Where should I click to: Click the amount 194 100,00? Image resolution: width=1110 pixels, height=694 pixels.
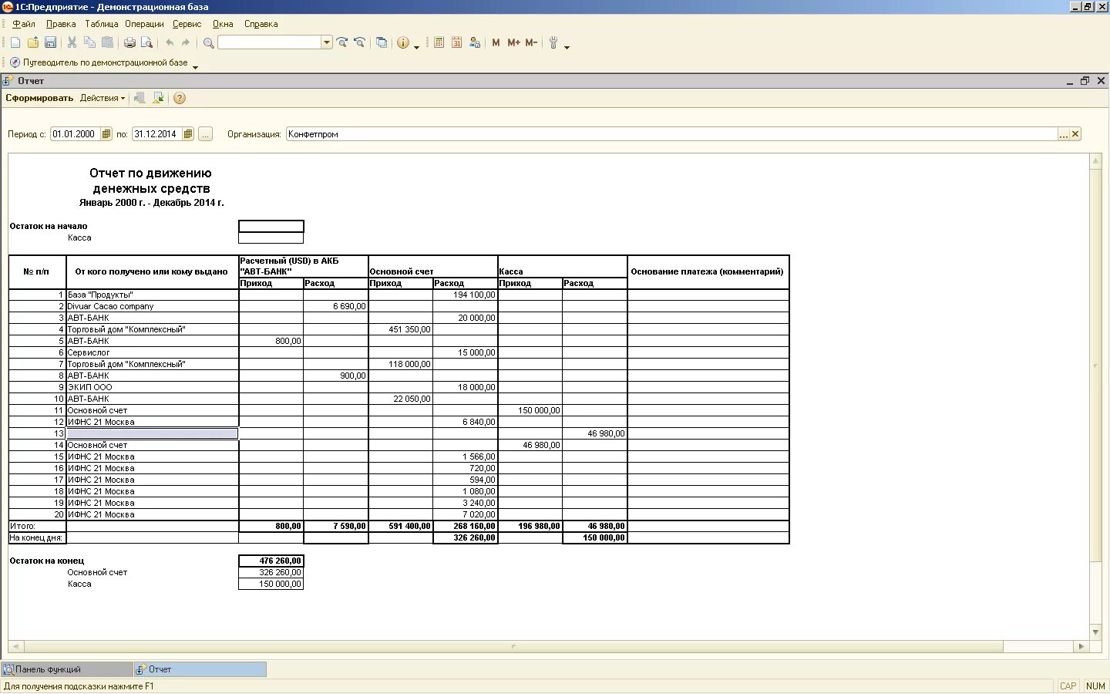(x=466, y=295)
